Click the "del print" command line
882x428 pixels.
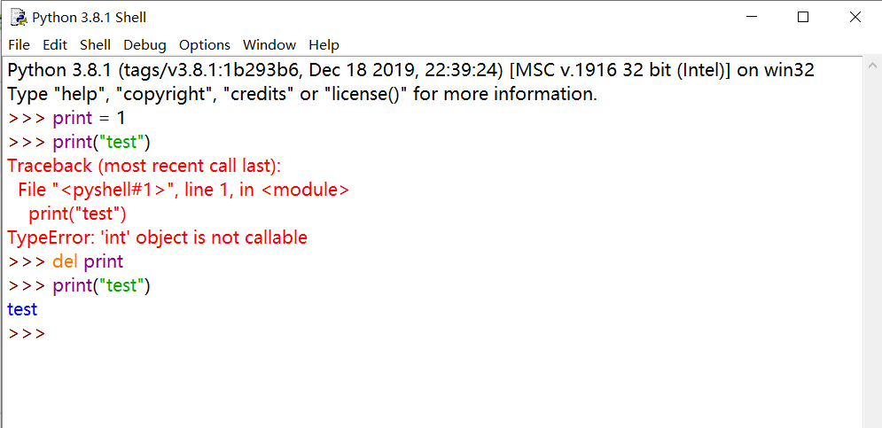pos(87,261)
